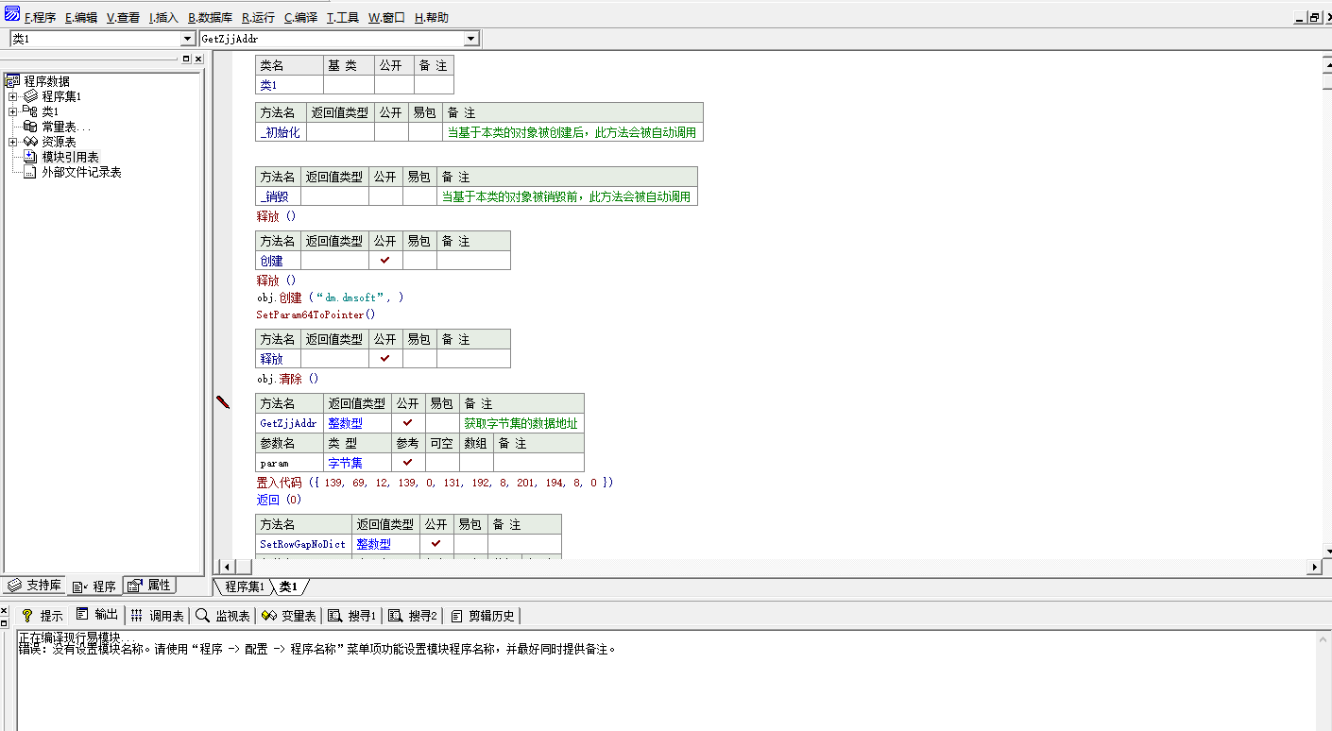The height and width of the screenshot is (731, 1332).
Task: Switch to the 支持库 tab
Action: coord(35,586)
